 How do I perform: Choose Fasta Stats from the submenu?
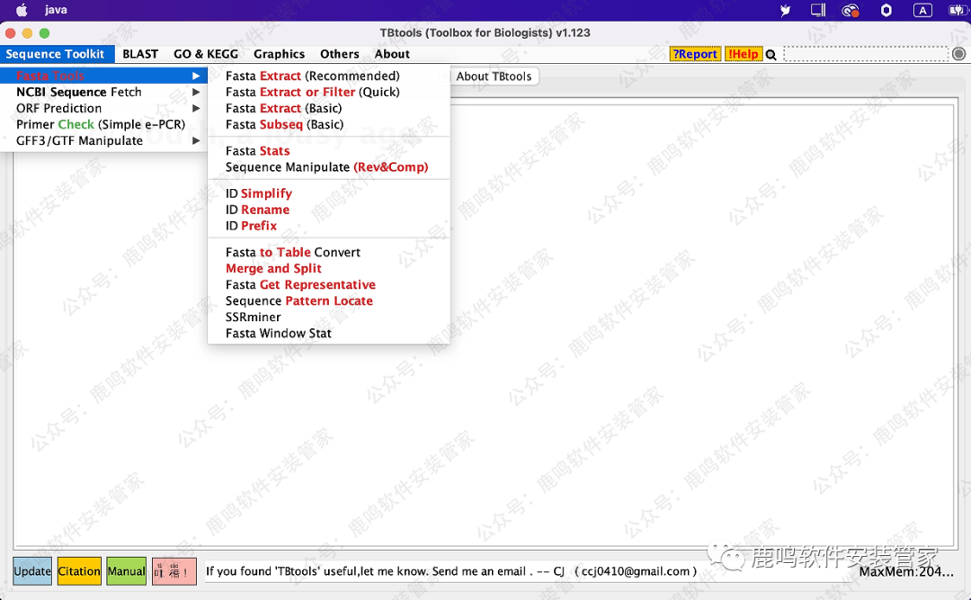(x=257, y=150)
